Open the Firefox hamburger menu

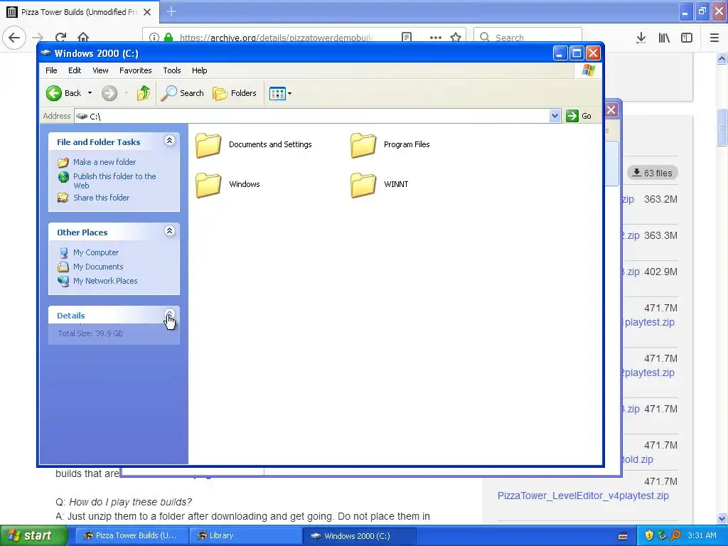click(x=714, y=38)
